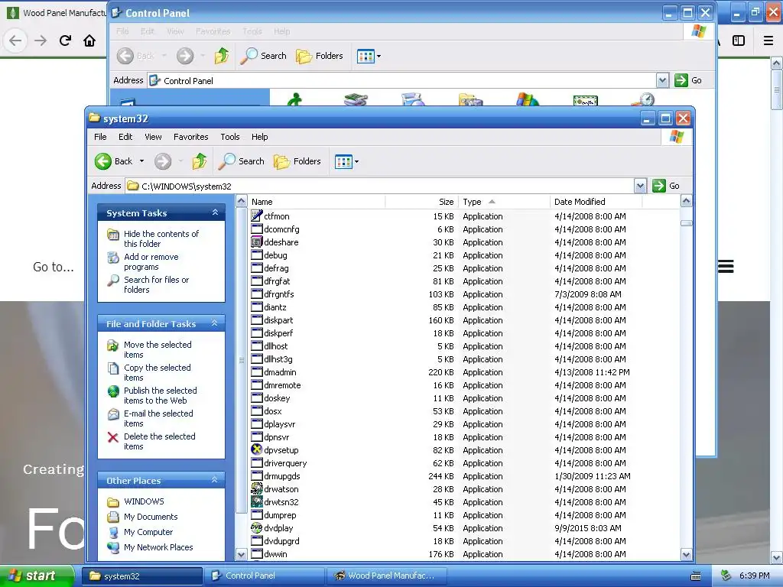Expand Control Panel address bar dropdown

click(x=662, y=80)
